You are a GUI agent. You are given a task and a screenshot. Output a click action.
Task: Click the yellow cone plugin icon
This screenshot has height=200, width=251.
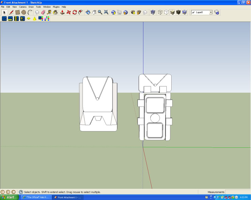35,19
